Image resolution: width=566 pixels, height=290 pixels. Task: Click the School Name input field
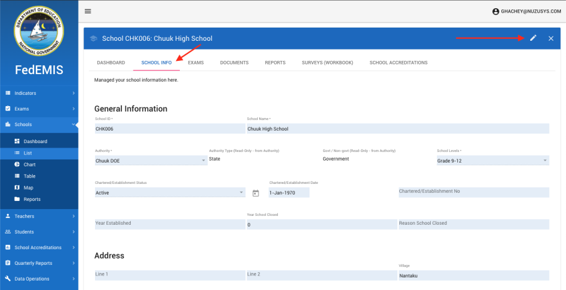pos(397,129)
